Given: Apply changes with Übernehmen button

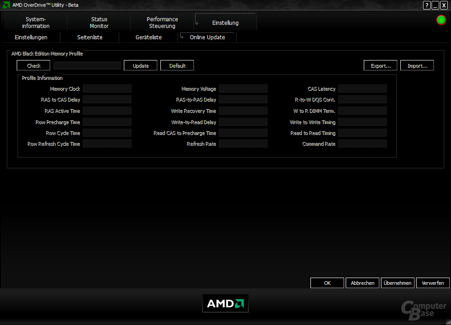Looking at the screenshot, I should click(x=398, y=283).
